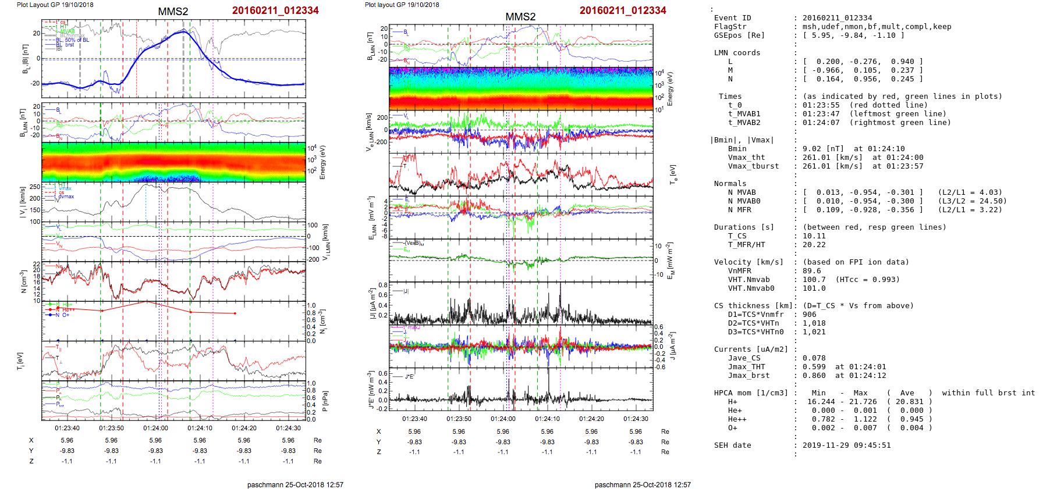Select the red 20160211_012334 label on left plot
The width and height of the screenshot is (1050, 489).
tap(275, 10)
